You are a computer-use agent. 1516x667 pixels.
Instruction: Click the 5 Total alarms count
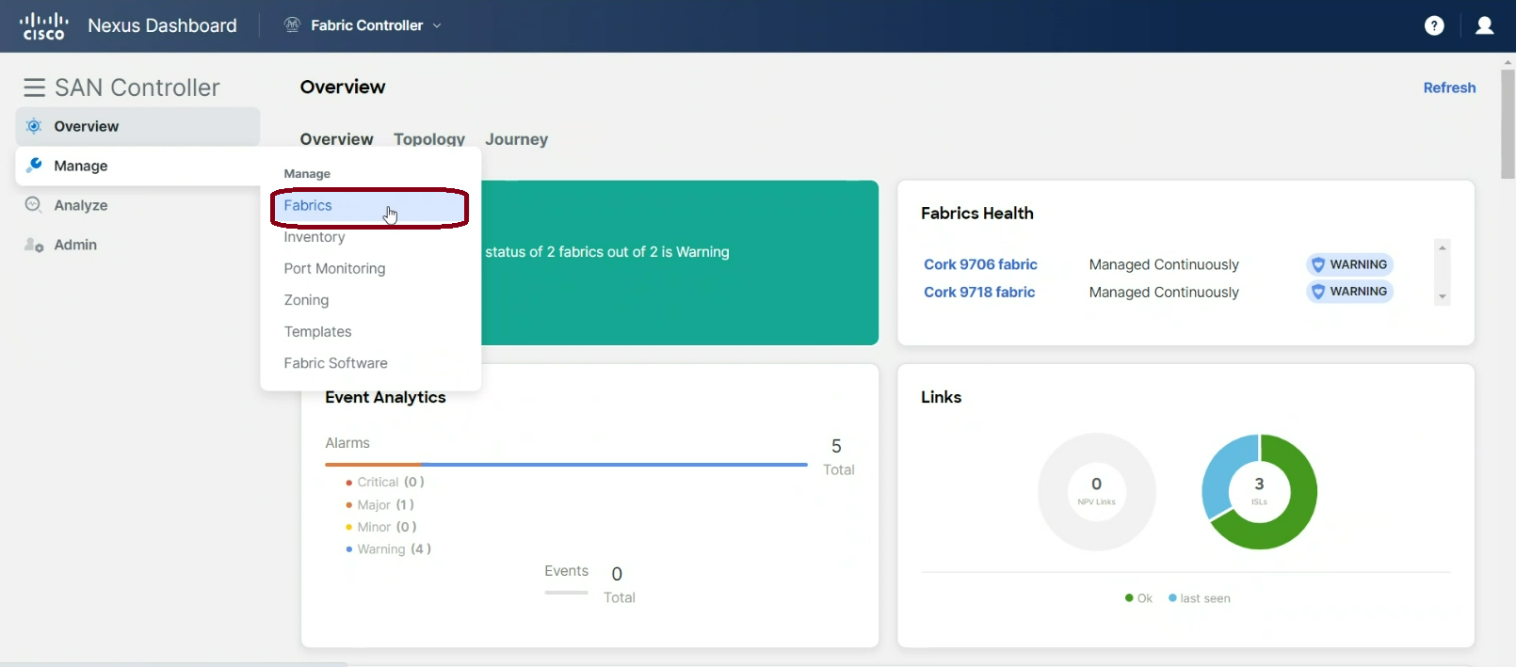[x=838, y=457]
